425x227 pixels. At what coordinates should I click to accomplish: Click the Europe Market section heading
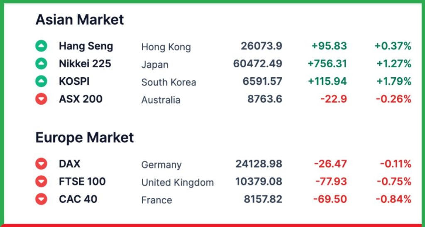pyautogui.click(x=84, y=138)
